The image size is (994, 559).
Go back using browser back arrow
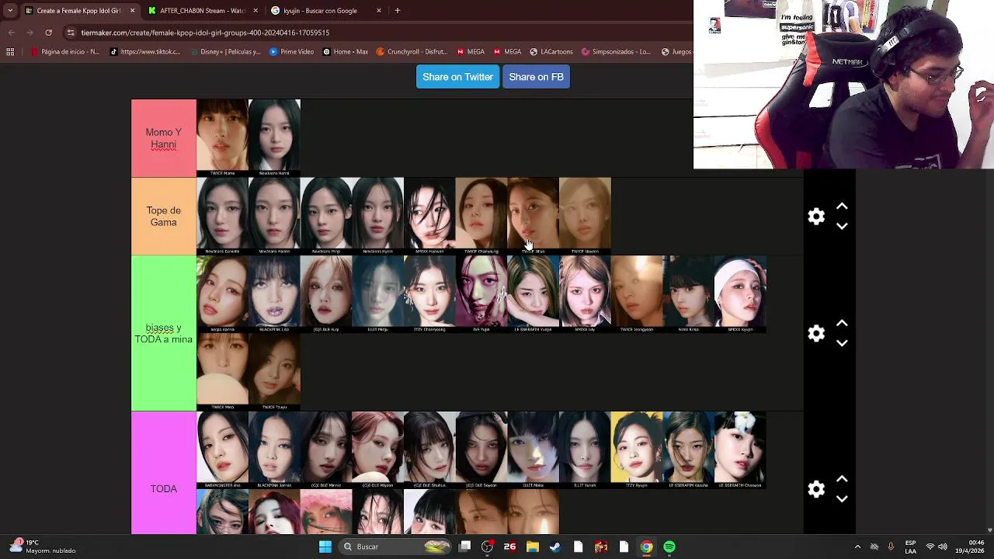tap(11, 33)
